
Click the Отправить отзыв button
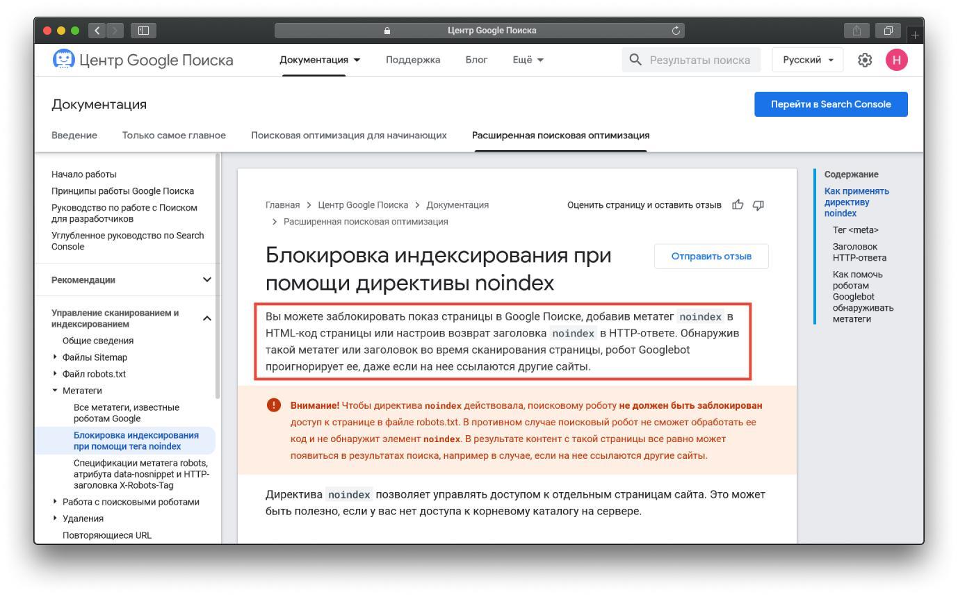point(711,256)
